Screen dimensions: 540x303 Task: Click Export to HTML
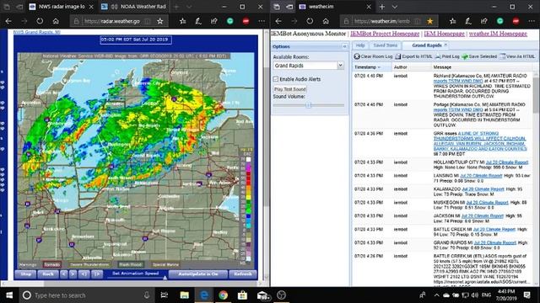pyautogui.click(x=413, y=56)
